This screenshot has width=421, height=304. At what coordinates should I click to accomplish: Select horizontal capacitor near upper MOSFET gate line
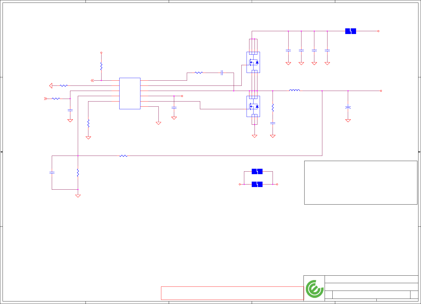pyautogui.click(x=222, y=73)
